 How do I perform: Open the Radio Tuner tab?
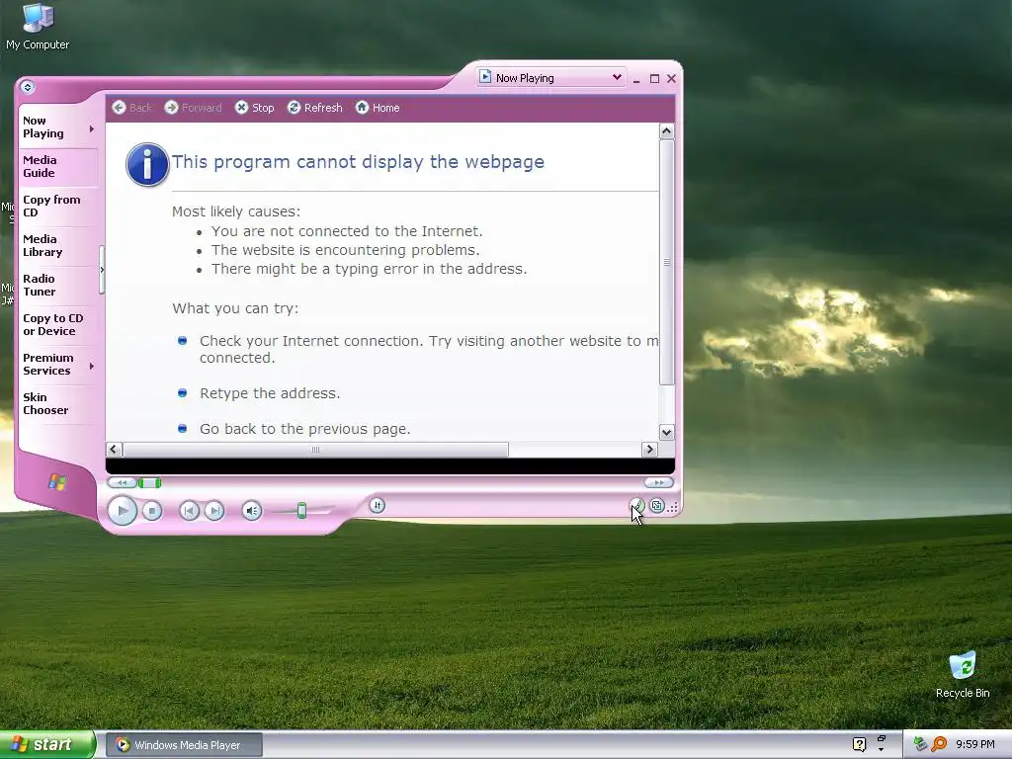(x=58, y=285)
